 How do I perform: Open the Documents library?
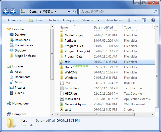[x=22, y=77]
